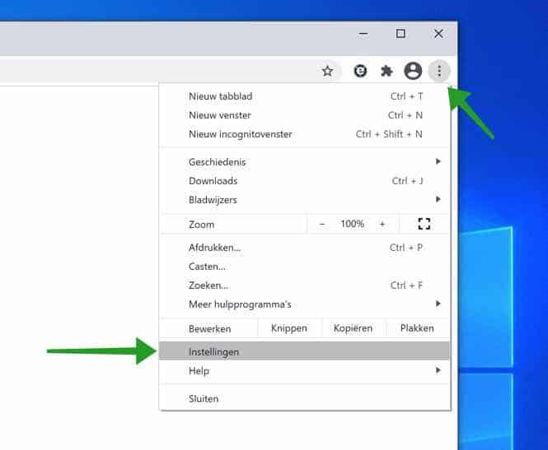Click the bookmark star icon

[x=327, y=71]
